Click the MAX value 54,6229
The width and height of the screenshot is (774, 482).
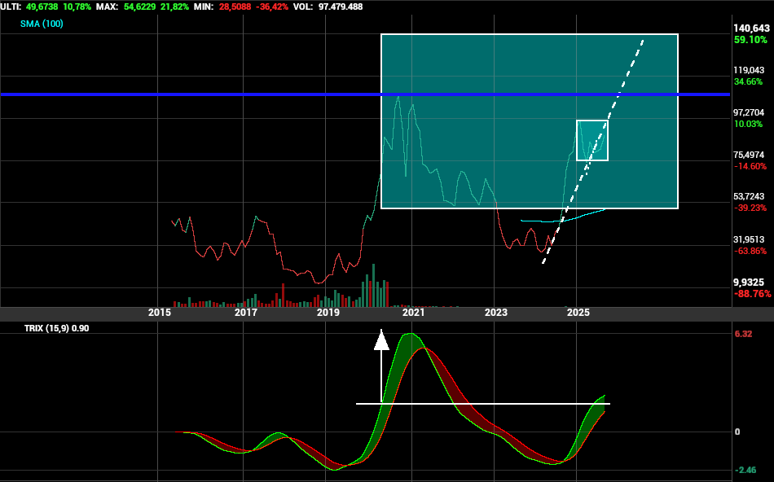tap(141, 7)
